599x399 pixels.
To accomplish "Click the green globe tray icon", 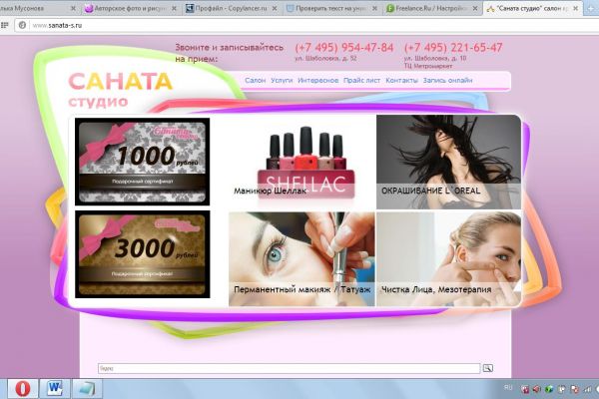I will point(549,389).
